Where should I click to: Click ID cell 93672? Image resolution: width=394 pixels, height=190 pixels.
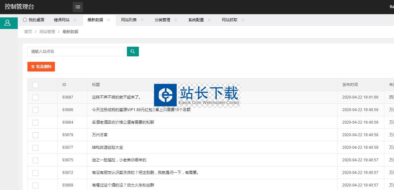[x=68, y=173]
